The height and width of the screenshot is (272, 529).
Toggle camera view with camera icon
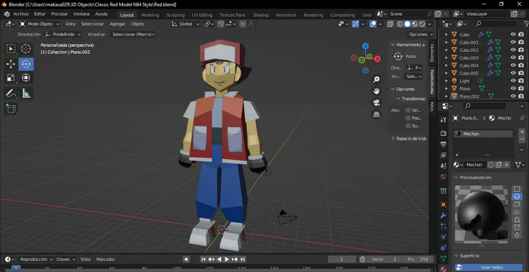point(376,103)
